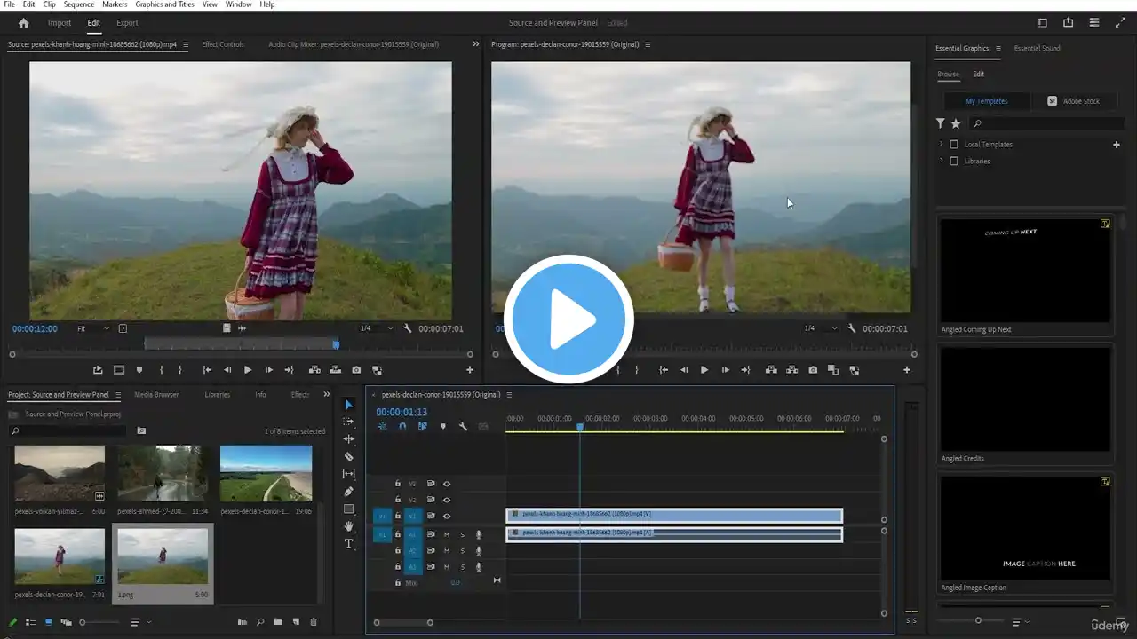The height and width of the screenshot is (639, 1137).
Task: Open the Sequence menu
Action: pyautogui.click(x=79, y=4)
